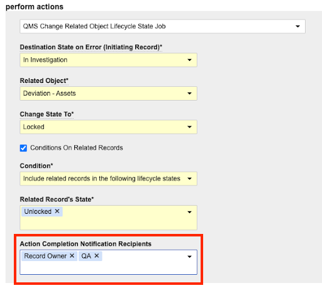Remove the Unlocked state tag

(x=57, y=211)
